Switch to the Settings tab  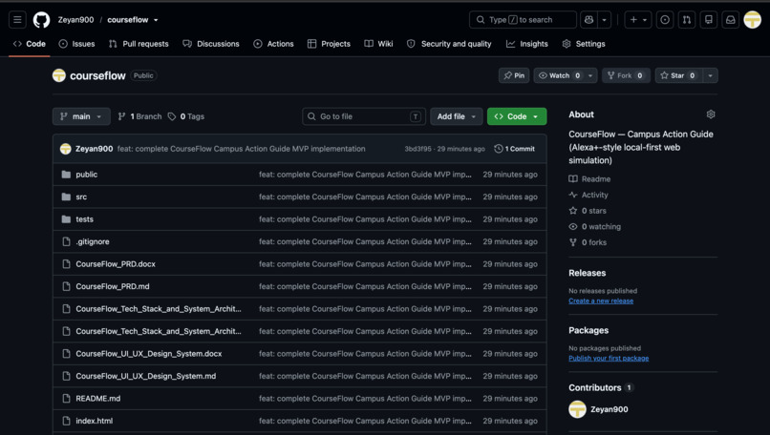pos(584,44)
